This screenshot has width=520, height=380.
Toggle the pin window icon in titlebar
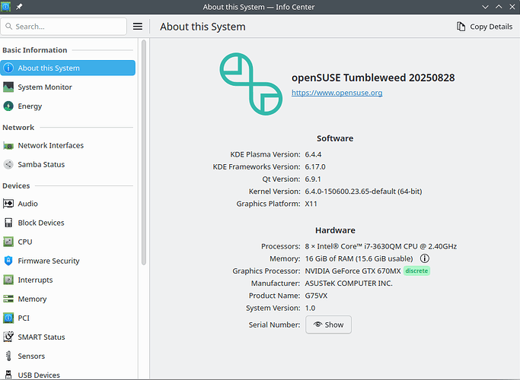coord(21,7)
